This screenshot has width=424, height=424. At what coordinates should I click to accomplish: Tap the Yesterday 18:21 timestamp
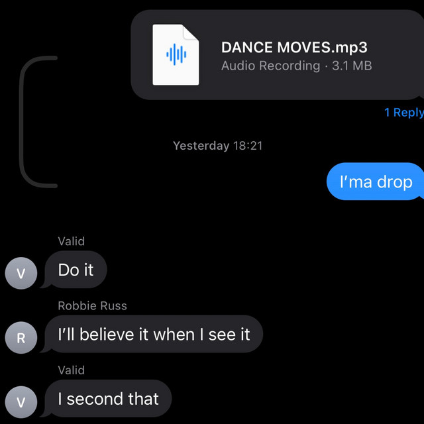click(218, 146)
